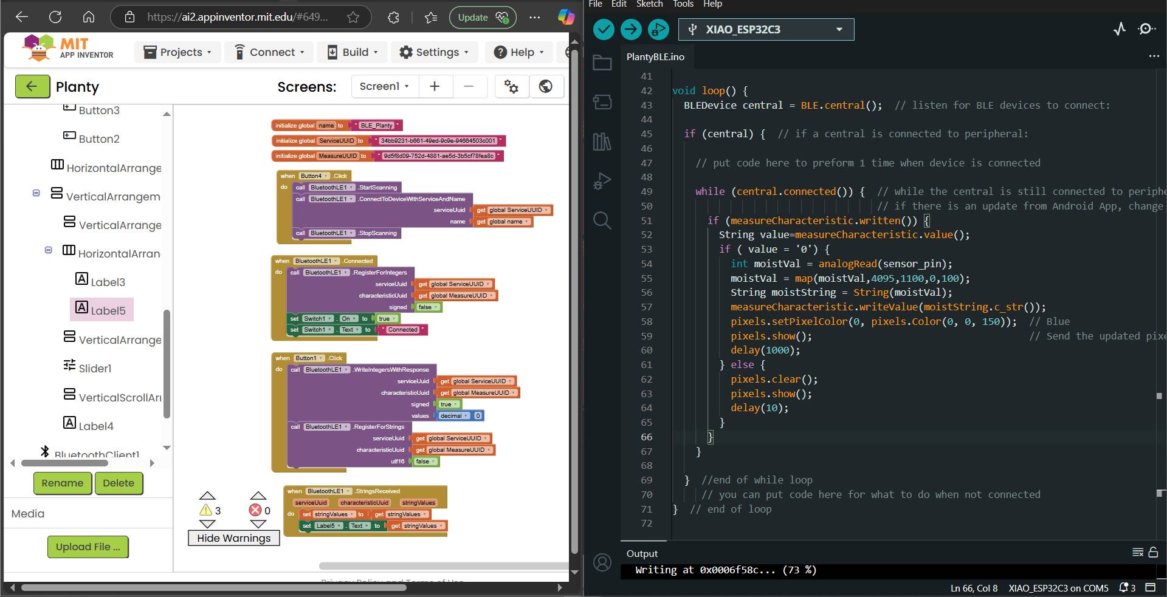Open the Arduino File menu
Screen dimensions: 1167x597
pos(596,4)
